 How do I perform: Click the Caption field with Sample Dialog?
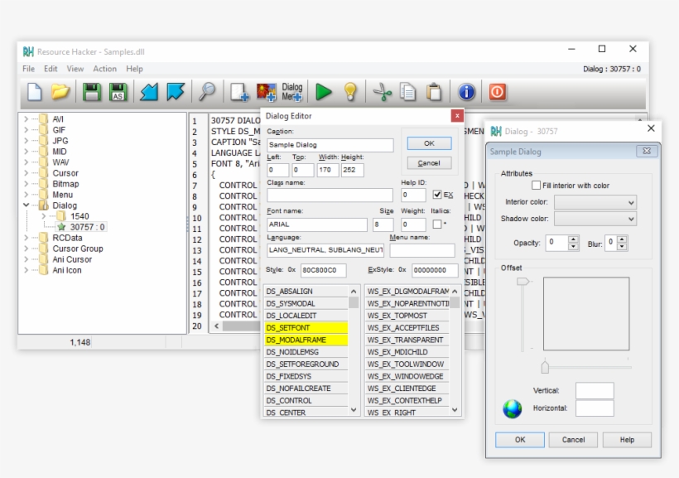[330, 145]
